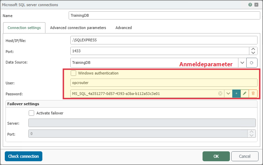Confirm with the OK button
263x165 pixels.
point(216,156)
